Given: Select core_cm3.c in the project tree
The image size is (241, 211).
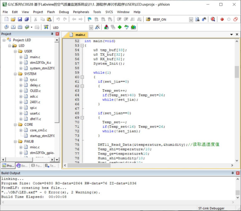Looking at the screenshot, I should point(38,130).
